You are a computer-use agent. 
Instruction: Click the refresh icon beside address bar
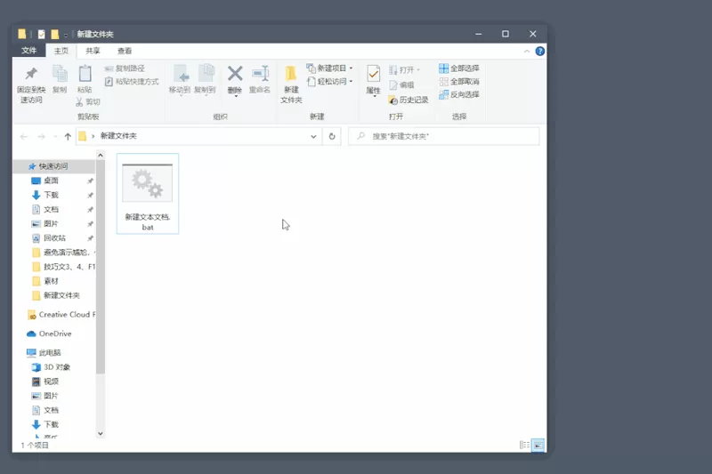pyautogui.click(x=332, y=136)
